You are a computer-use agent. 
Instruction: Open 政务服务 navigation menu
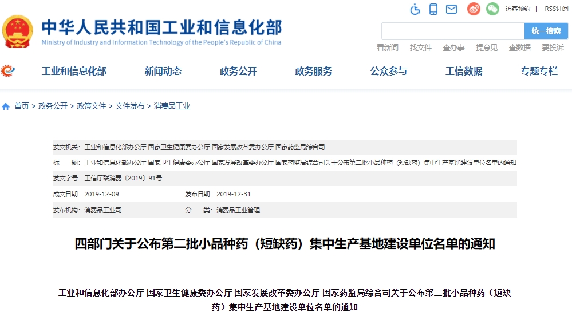[313, 71]
